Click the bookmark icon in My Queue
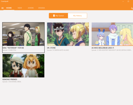The width and height of the screenshot is (133, 105). click(54, 16)
